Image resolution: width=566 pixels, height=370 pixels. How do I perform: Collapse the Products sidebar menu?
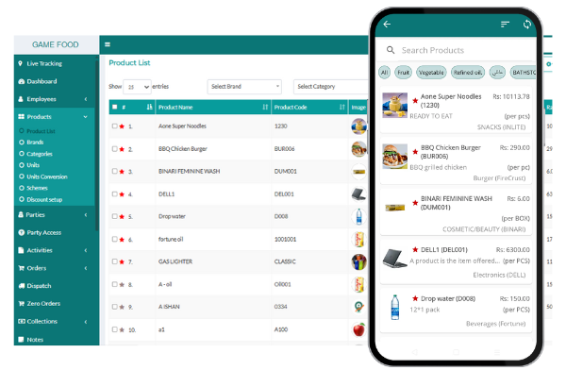pos(53,117)
